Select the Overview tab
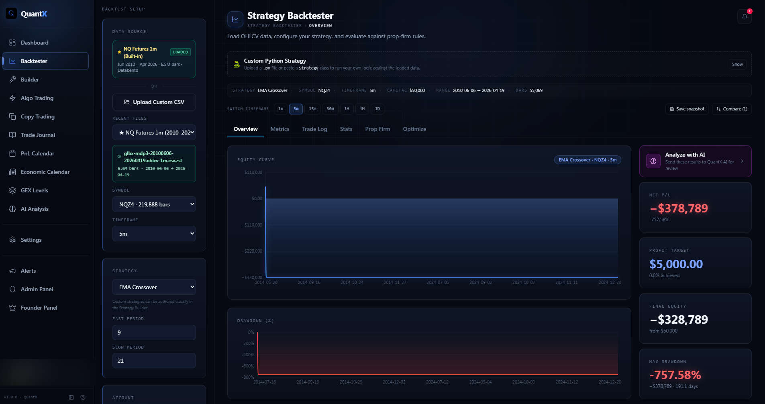Image resolution: width=765 pixels, height=404 pixels. point(246,129)
